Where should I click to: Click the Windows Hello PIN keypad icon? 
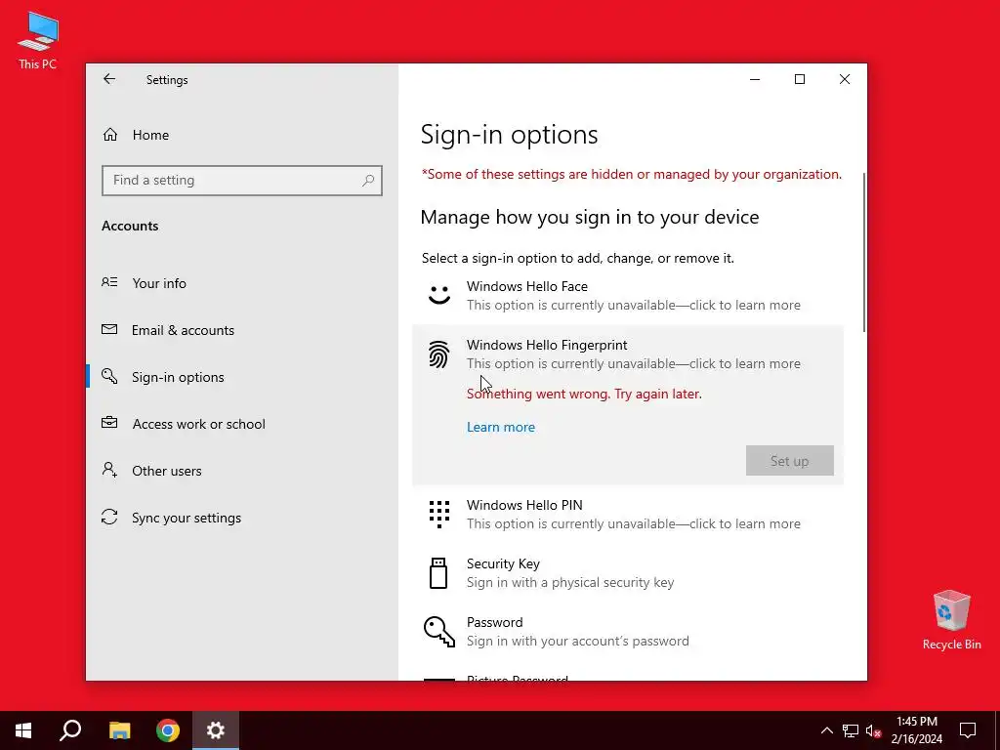click(x=439, y=514)
